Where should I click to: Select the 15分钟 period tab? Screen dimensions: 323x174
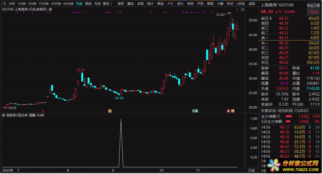click(44, 4)
